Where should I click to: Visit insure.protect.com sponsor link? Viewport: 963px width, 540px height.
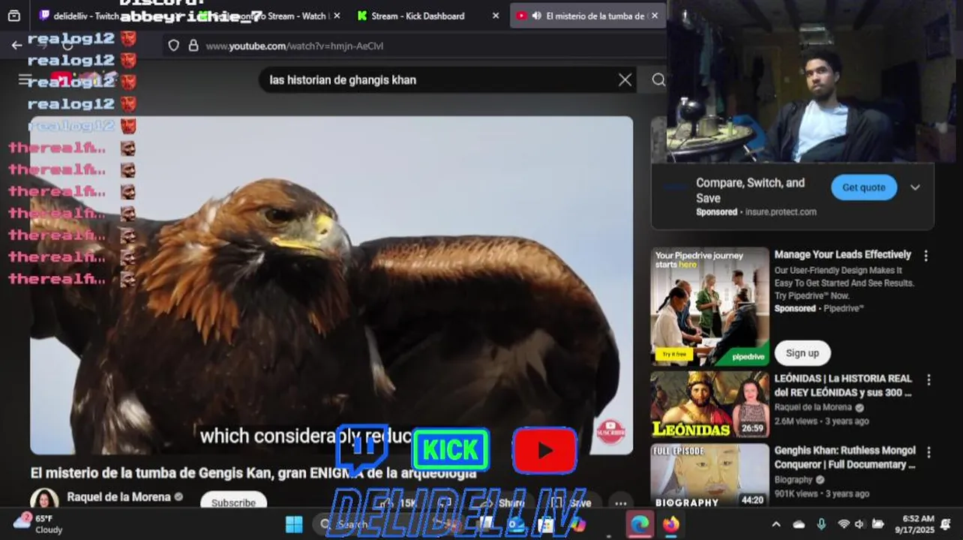(781, 212)
